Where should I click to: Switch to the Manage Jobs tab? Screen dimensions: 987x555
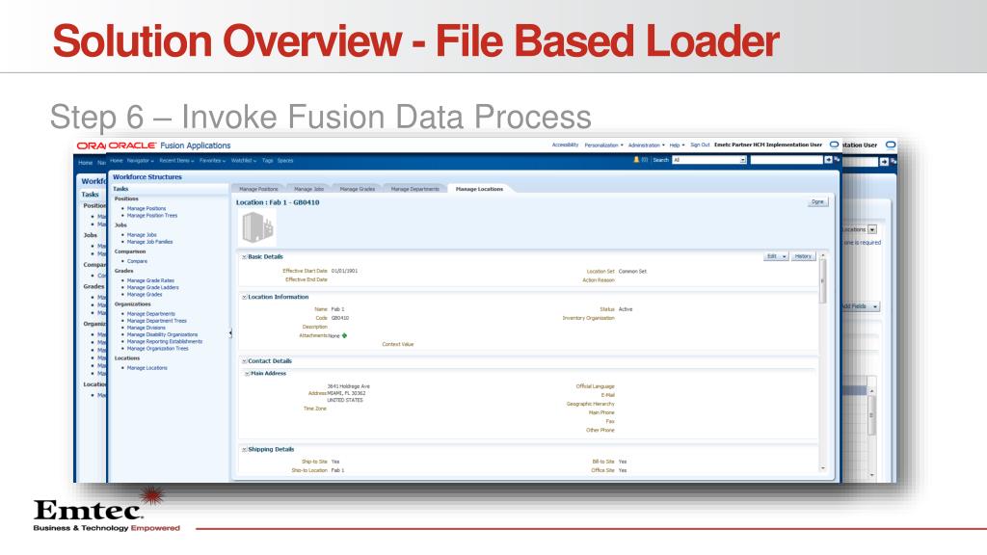[x=308, y=189]
